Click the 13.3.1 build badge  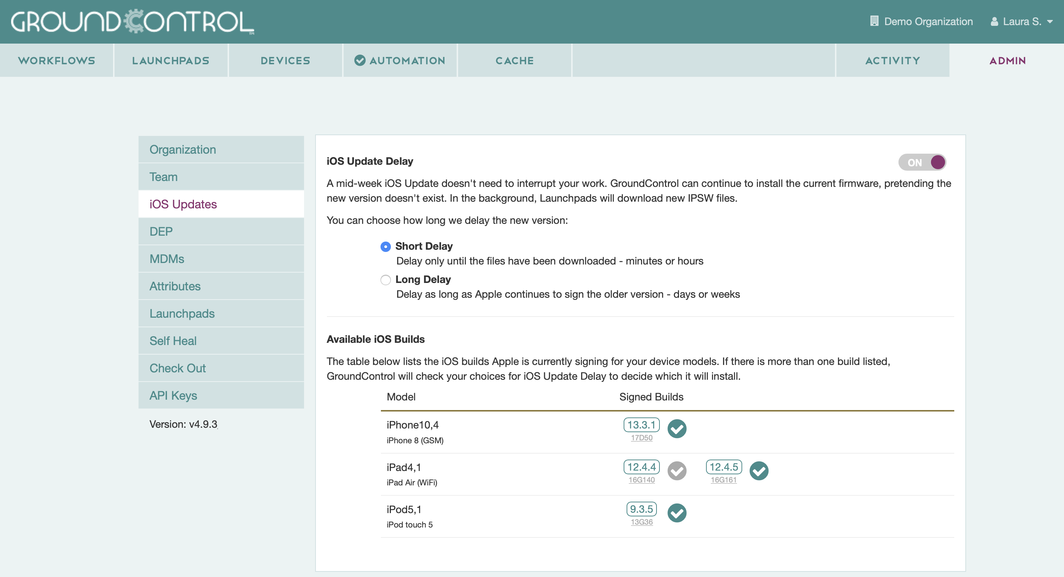click(x=641, y=424)
